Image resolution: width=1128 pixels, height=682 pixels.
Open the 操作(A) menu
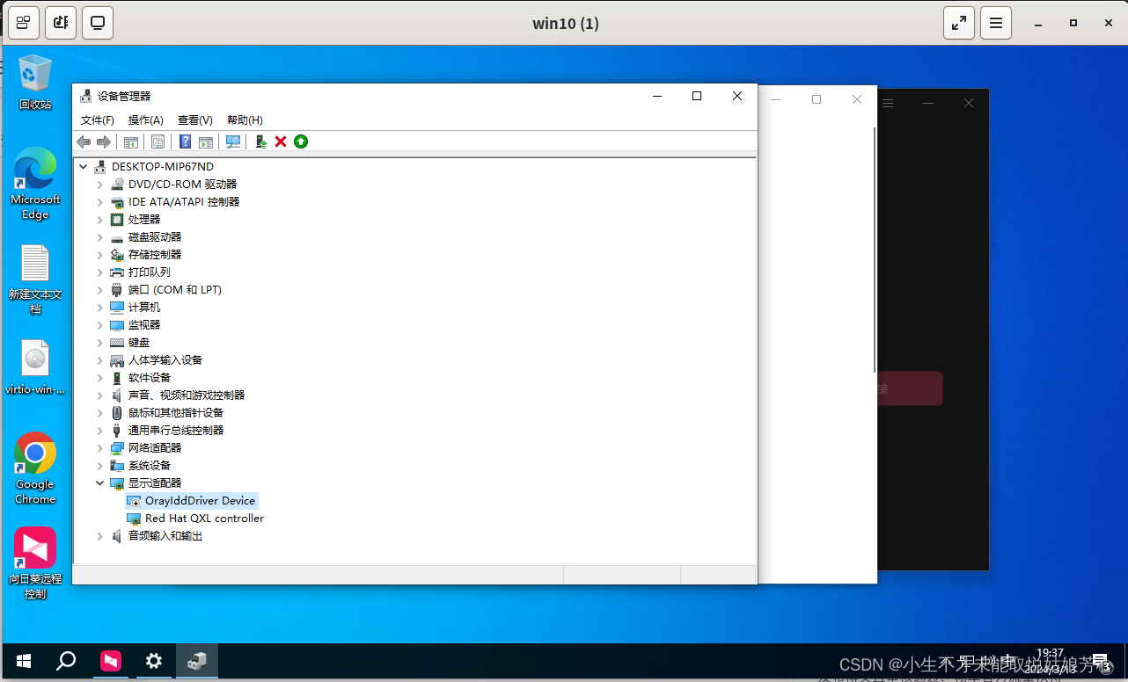coord(144,120)
